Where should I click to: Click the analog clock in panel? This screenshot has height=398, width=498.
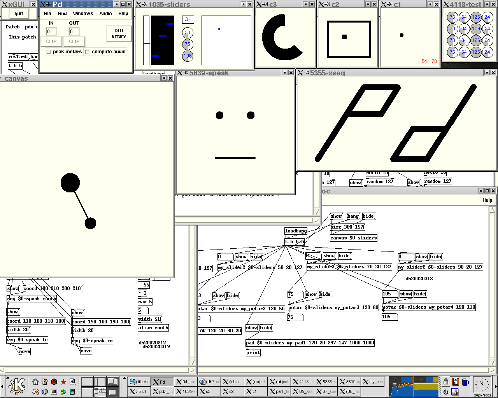click(x=482, y=385)
